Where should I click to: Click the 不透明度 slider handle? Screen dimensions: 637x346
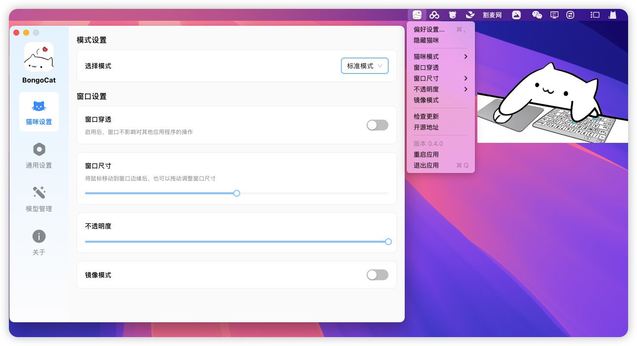(x=388, y=242)
